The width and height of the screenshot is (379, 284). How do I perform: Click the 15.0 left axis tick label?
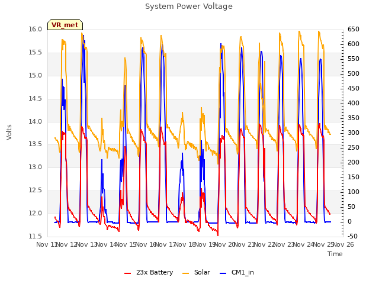35,75
